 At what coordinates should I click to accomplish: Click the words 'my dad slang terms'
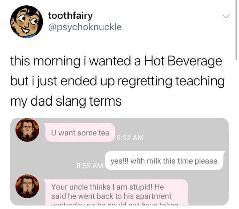[66, 101]
